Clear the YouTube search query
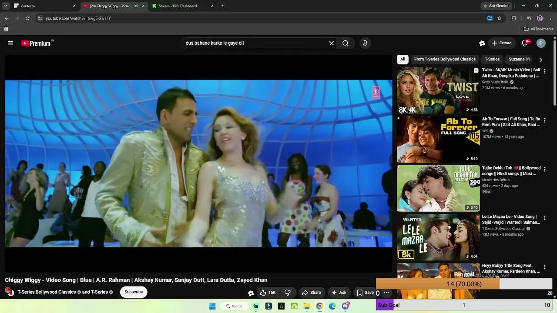557x313 pixels. 332,43
